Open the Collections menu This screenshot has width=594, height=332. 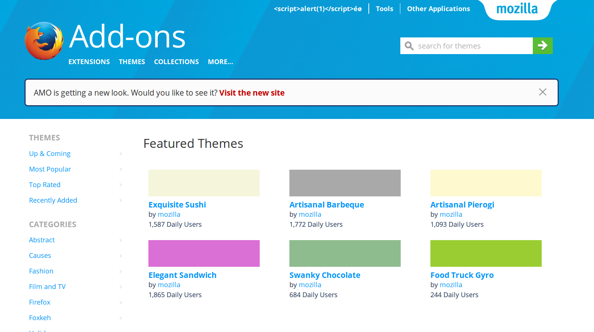coord(176,62)
